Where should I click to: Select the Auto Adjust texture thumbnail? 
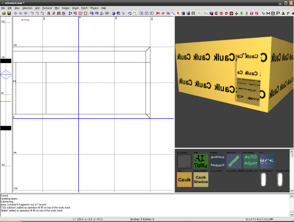tap(250, 161)
